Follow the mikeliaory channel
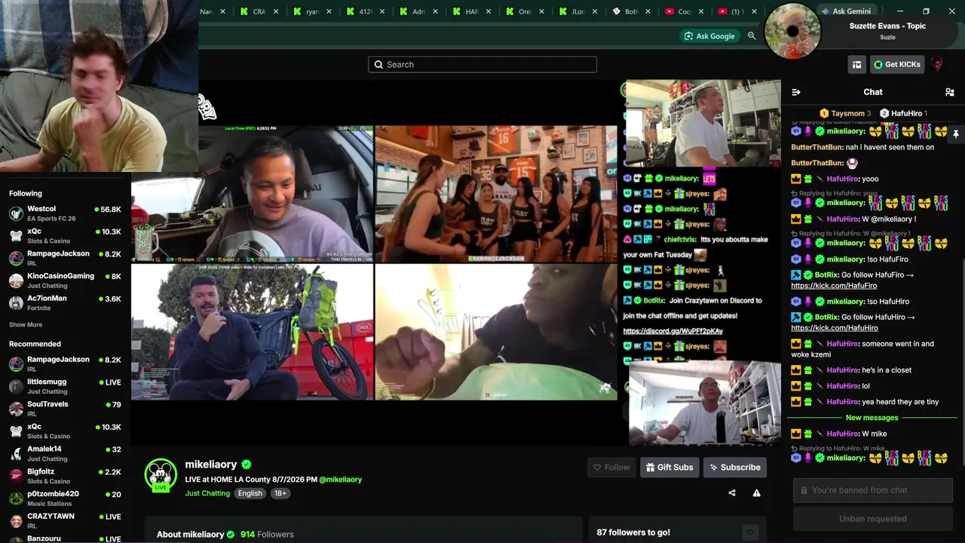This screenshot has width=965, height=543. pyautogui.click(x=611, y=468)
